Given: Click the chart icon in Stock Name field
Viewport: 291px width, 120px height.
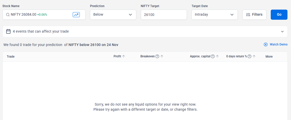Looking at the screenshot, I should 76,15.
